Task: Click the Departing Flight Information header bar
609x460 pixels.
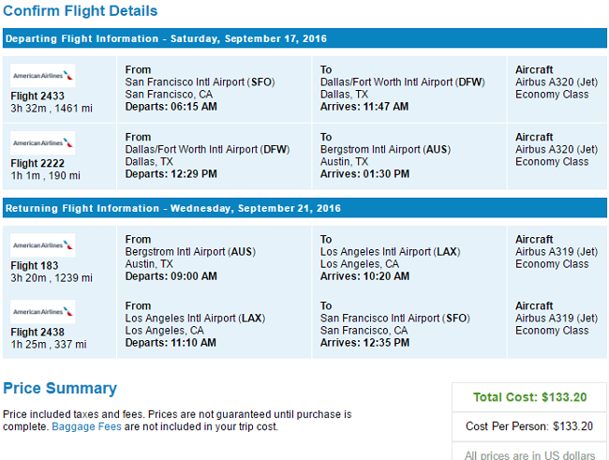Action: click(304, 38)
